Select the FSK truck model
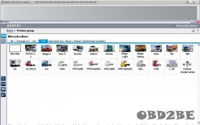This screenshot has width=200, height=125. pos(156,67)
